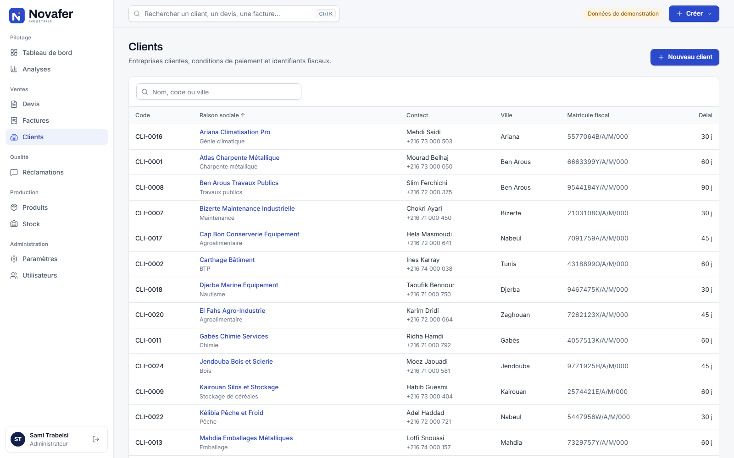Open Mahdia Emballages Métalliques client link
Screen dimensions: 734x458
[246, 438]
